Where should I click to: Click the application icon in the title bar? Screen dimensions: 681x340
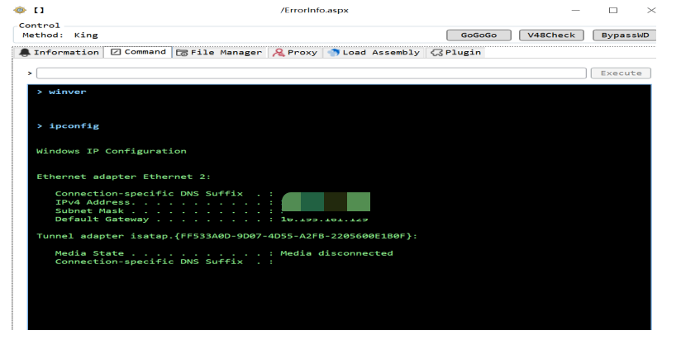tap(20, 10)
